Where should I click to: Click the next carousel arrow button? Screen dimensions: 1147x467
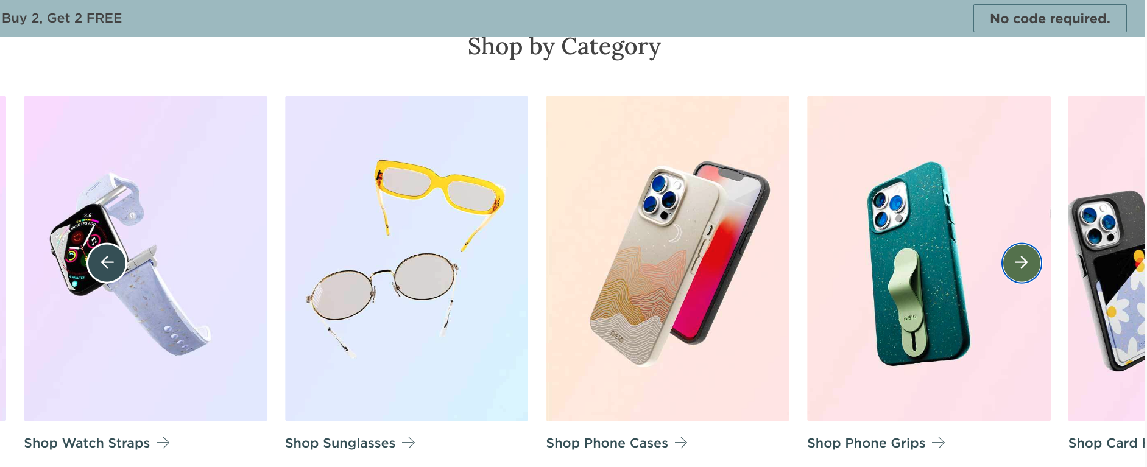(x=1022, y=262)
